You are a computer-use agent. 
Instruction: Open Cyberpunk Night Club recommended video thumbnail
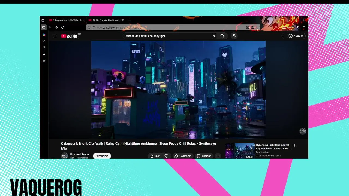tap(240, 151)
